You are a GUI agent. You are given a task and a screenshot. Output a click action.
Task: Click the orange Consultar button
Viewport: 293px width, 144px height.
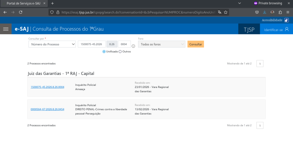coord(196,44)
